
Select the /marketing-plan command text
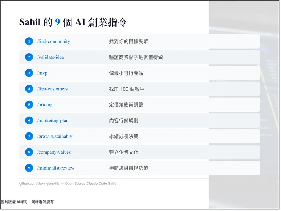(53, 121)
